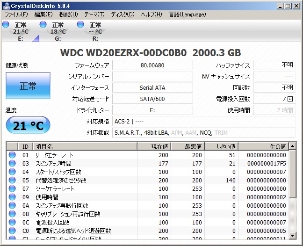
Task: Click the SMART list scrollbar thumb
Action: (293, 174)
